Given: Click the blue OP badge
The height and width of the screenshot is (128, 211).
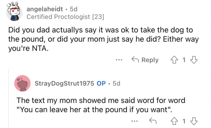Looking at the screenshot, I should point(101,83).
